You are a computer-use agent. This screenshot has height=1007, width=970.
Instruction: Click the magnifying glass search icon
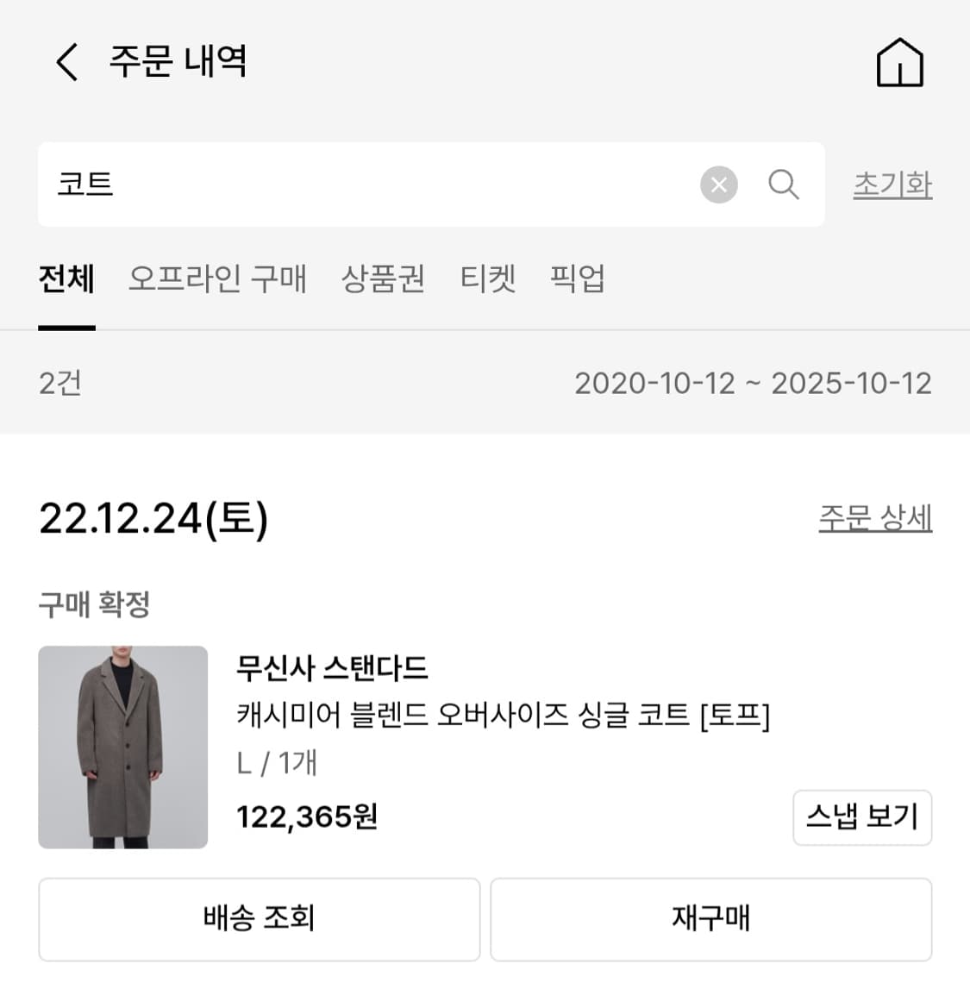[783, 185]
